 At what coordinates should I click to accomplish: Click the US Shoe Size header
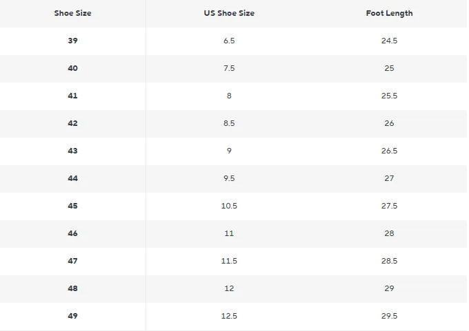click(229, 13)
